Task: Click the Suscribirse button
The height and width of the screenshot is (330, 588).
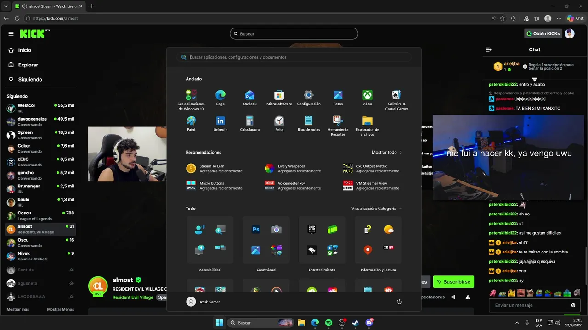Action: point(453,282)
